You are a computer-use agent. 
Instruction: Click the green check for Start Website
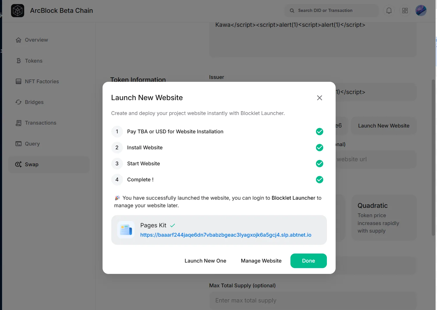point(320,164)
